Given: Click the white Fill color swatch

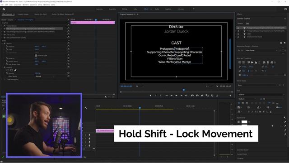Looking at the screenshot, I should tap(244, 122).
